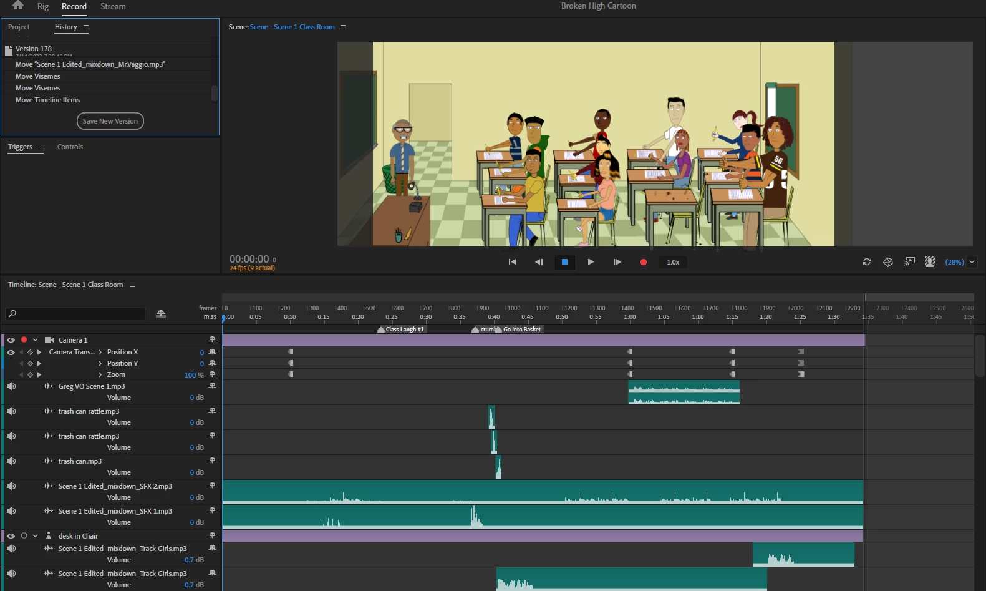The image size is (986, 591).
Task: Arm desk in Chair for recording
Action: click(x=24, y=535)
